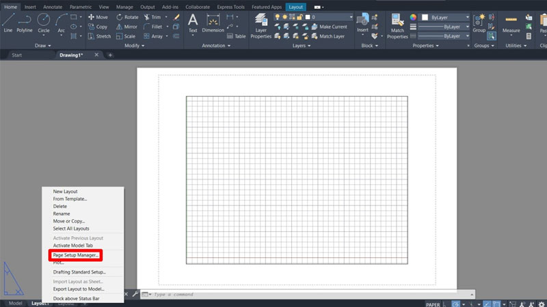Expand the Modify panel
This screenshot has width=547, height=307.
click(x=134, y=46)
